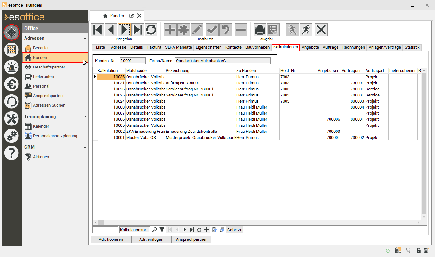Viewport: 435px width, 257px height.
Task: Click the green stopwatch status bar icon
Action: (x=388, y=251)
